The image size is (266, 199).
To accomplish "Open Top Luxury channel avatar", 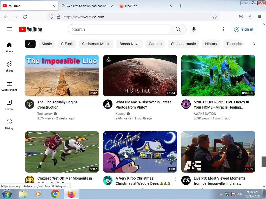I will (30, 104).
